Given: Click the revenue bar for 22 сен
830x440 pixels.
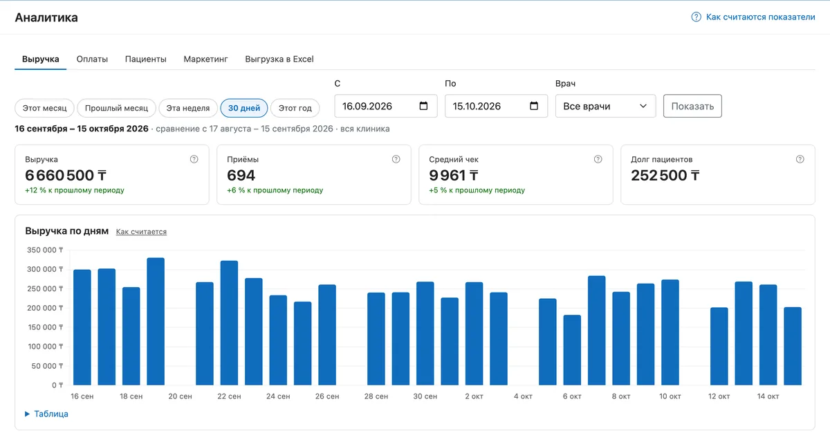Looking at the screenshot, I should (x=229, y=323).
